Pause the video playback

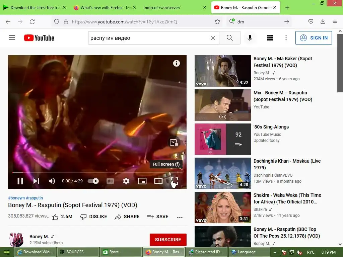[x=20, y=181]
